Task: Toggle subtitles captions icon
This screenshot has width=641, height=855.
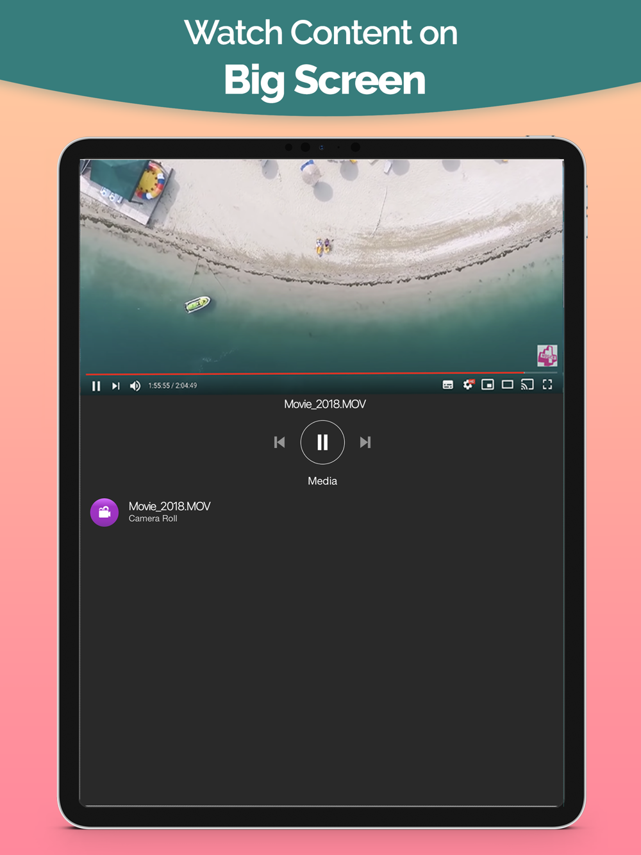Action: (448, 385)
